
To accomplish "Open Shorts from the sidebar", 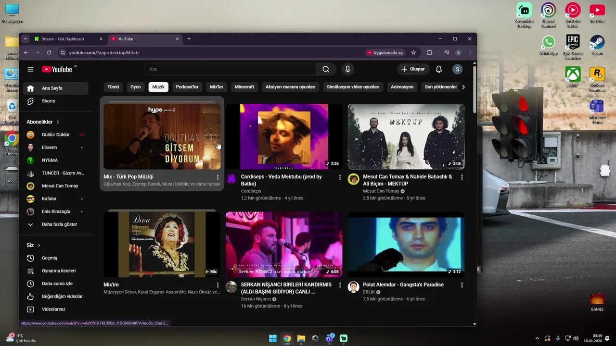I will pyautogui.click(x=55, y=101).
